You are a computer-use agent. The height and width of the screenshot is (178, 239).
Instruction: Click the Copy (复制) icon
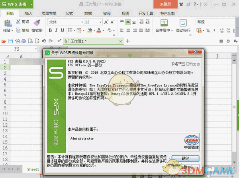pyautogui.click(x=18, y=30)
